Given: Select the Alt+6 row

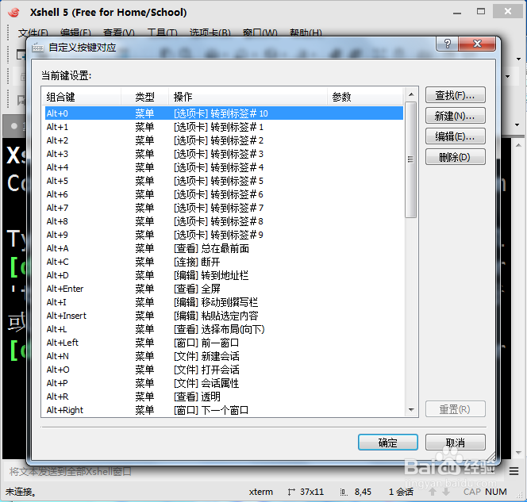Looking at the screenshot, I should 224,194.
